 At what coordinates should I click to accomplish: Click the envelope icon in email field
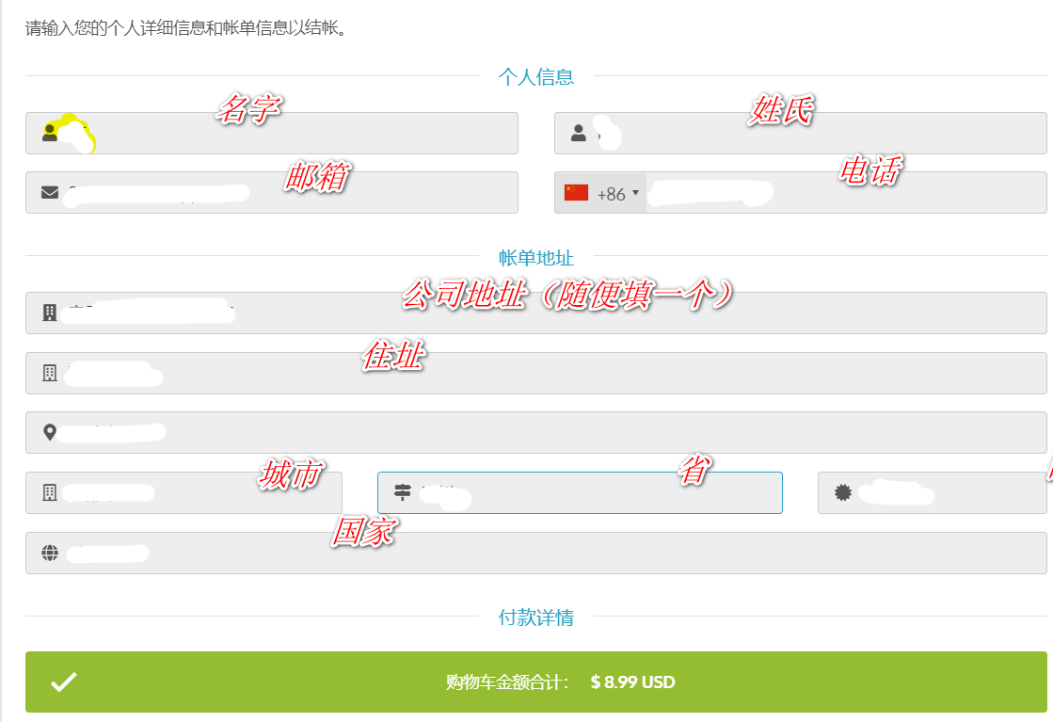click(50, 192)
